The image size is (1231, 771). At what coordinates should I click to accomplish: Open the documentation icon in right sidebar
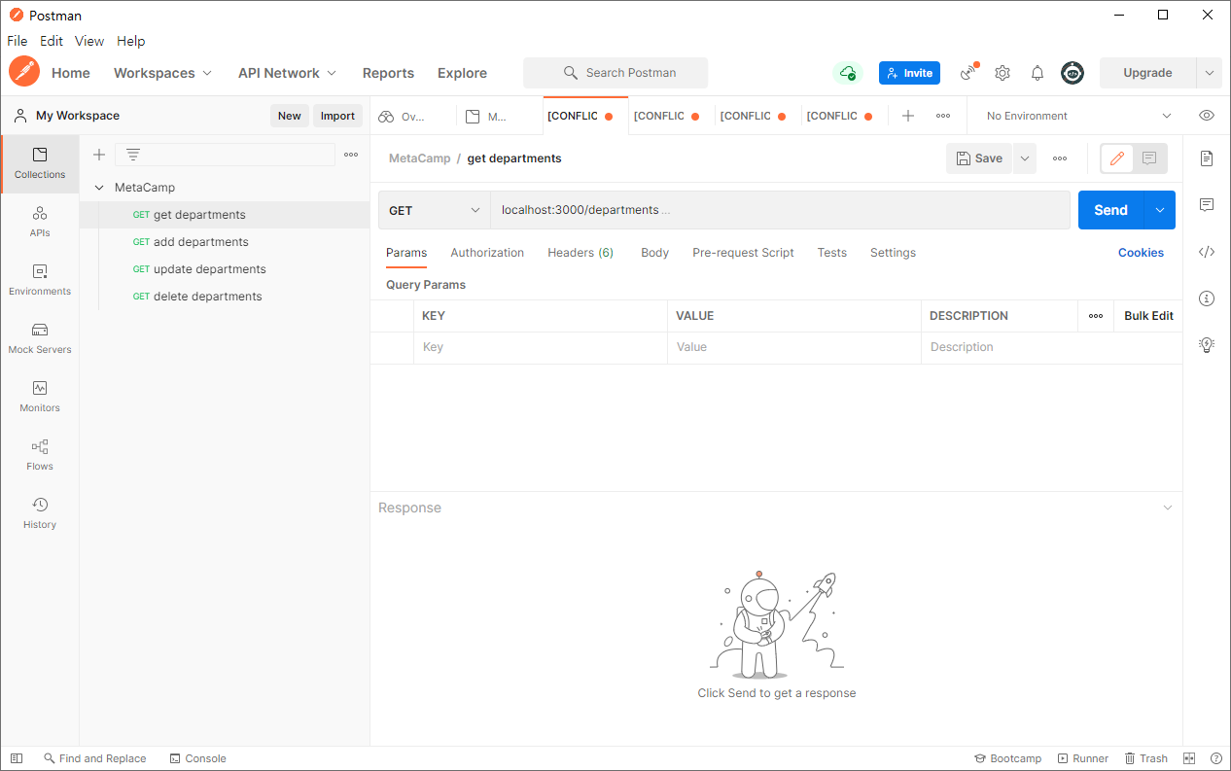(x=1207, y=158)
